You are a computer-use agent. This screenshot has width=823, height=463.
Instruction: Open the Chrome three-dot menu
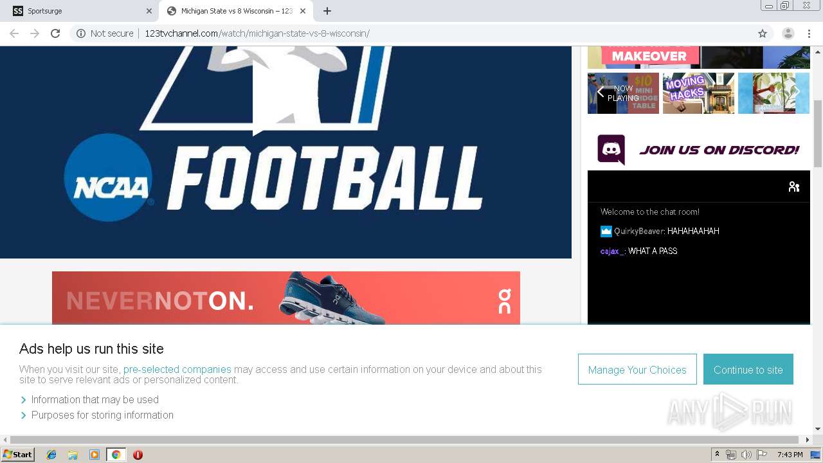[808, 33]
